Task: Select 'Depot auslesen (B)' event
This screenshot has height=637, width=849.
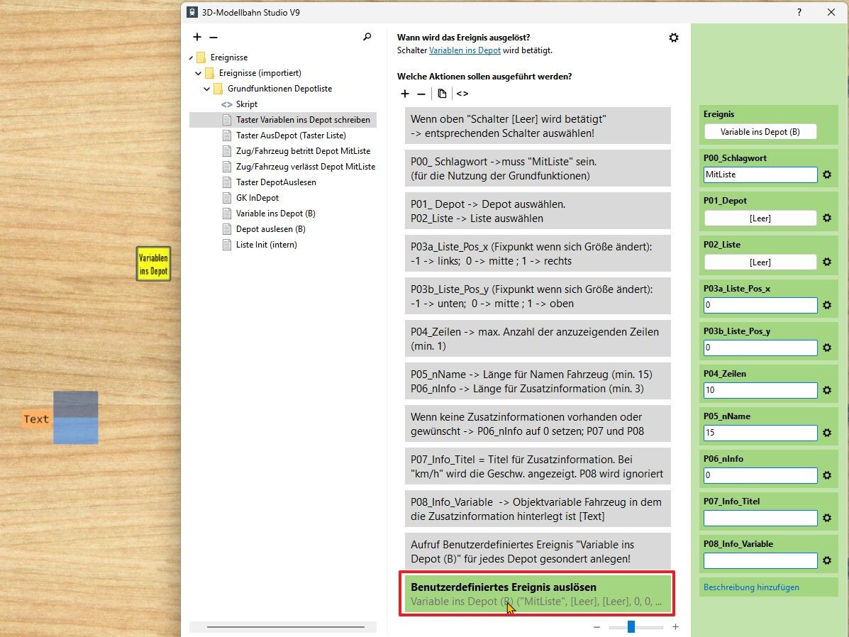Action: (271, 229)
